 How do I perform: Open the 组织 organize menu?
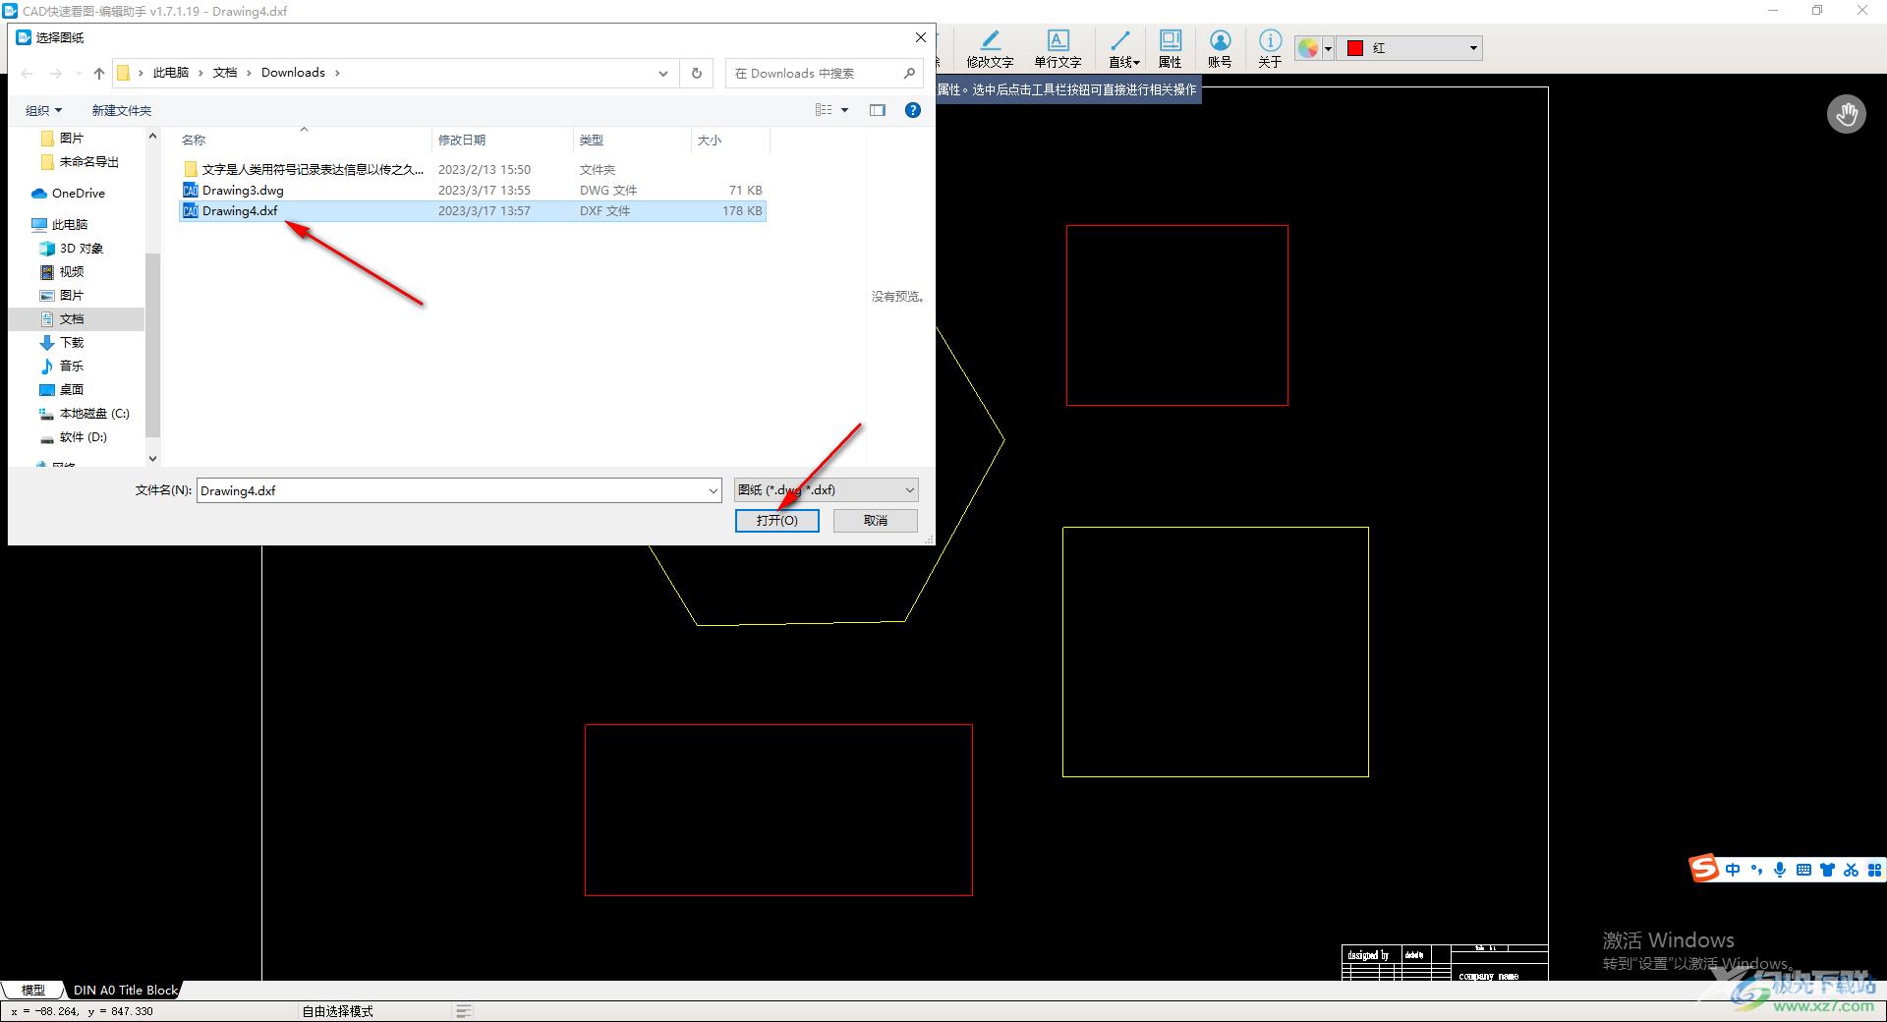43,110
